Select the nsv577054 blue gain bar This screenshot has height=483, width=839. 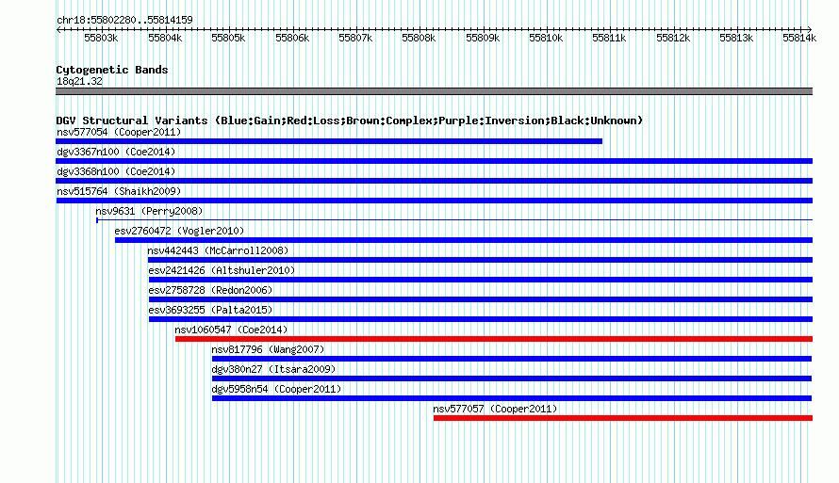click(x=329, y=141)
